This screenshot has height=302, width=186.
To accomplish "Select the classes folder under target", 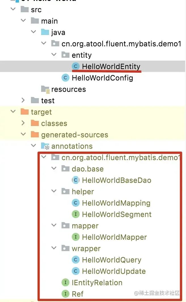I will click(54, 123).
